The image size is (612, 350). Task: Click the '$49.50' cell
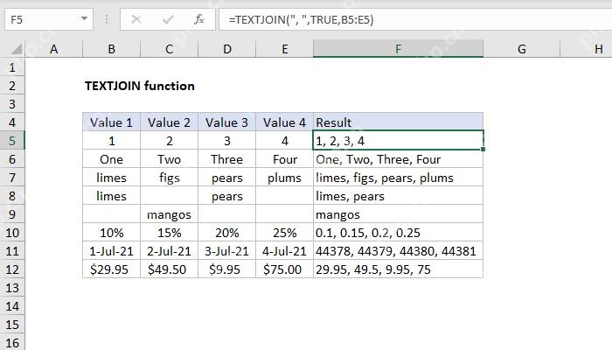[169, 269]
